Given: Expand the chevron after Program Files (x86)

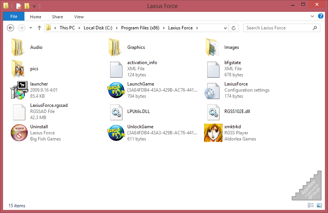Looking at the screenshot, I should [x=164, y=28].
